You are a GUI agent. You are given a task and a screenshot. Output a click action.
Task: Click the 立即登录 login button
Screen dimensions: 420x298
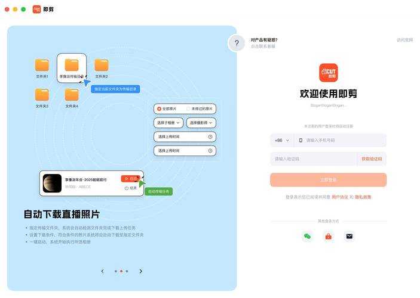click(x=329, y=179)
